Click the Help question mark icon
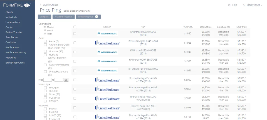The width and height of the screenshot is (267, 120). coord(229,5)
